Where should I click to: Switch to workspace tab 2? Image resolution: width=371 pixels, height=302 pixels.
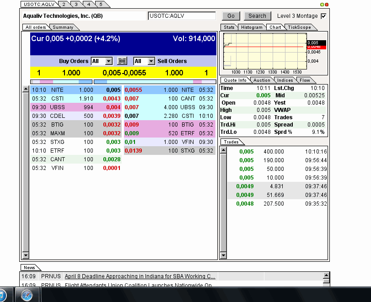[64, 4]
